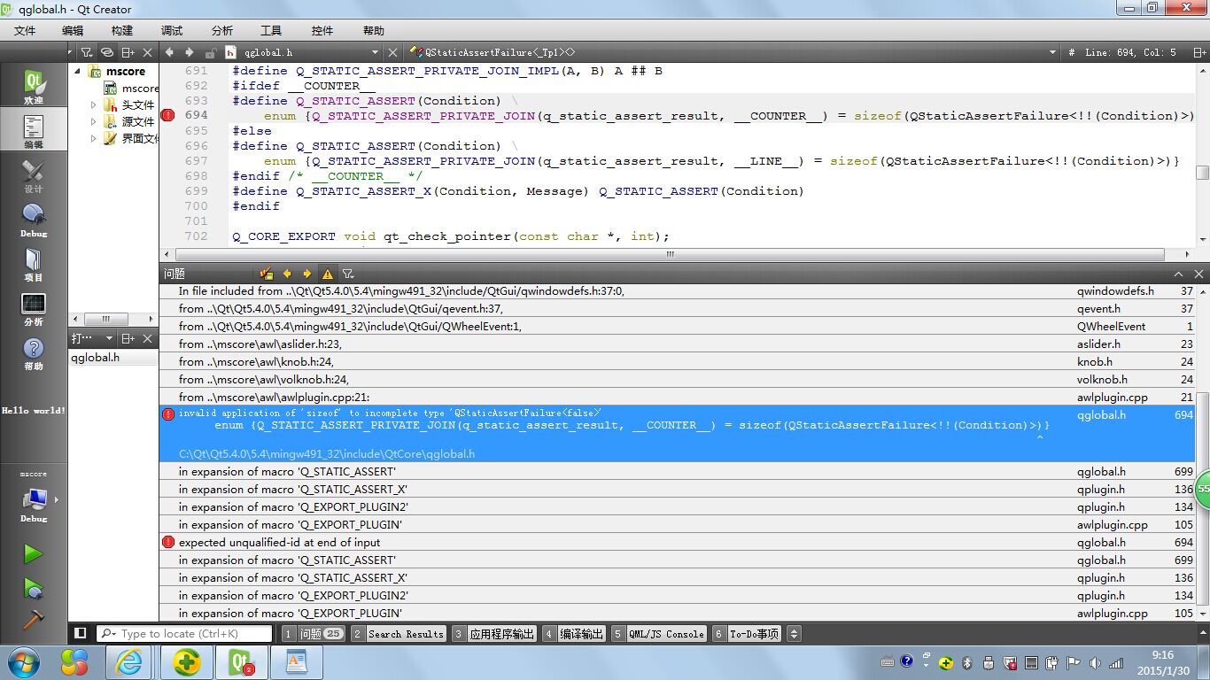1210x680 pixels.
Task: Open the Qt Welcome mode
Action: (34, 87)
